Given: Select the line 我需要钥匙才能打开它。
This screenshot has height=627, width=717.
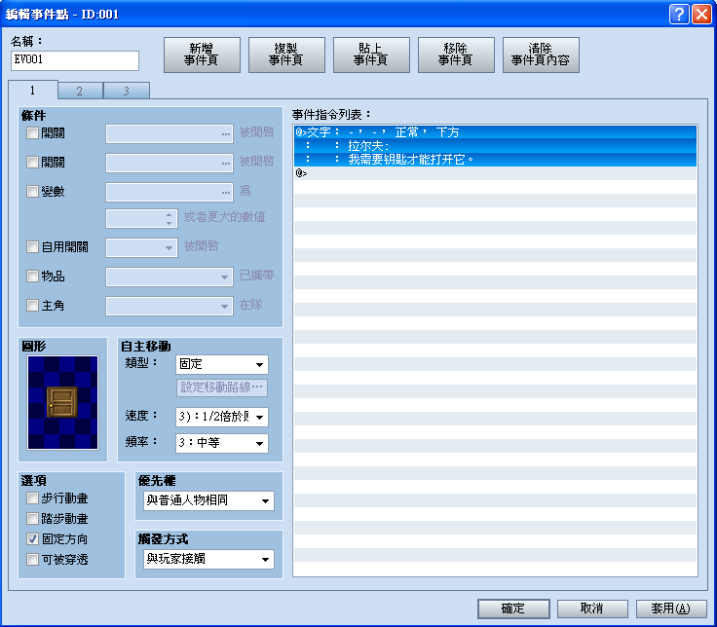Looking at the screenshot, I should coord(495,160).
